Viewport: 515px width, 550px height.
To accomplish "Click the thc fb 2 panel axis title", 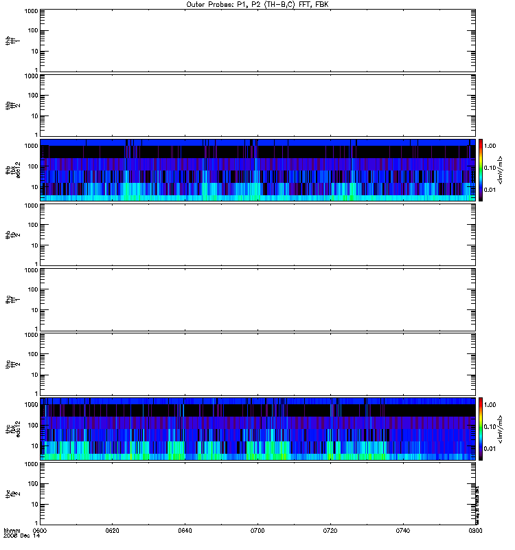I will click(12, 494).
